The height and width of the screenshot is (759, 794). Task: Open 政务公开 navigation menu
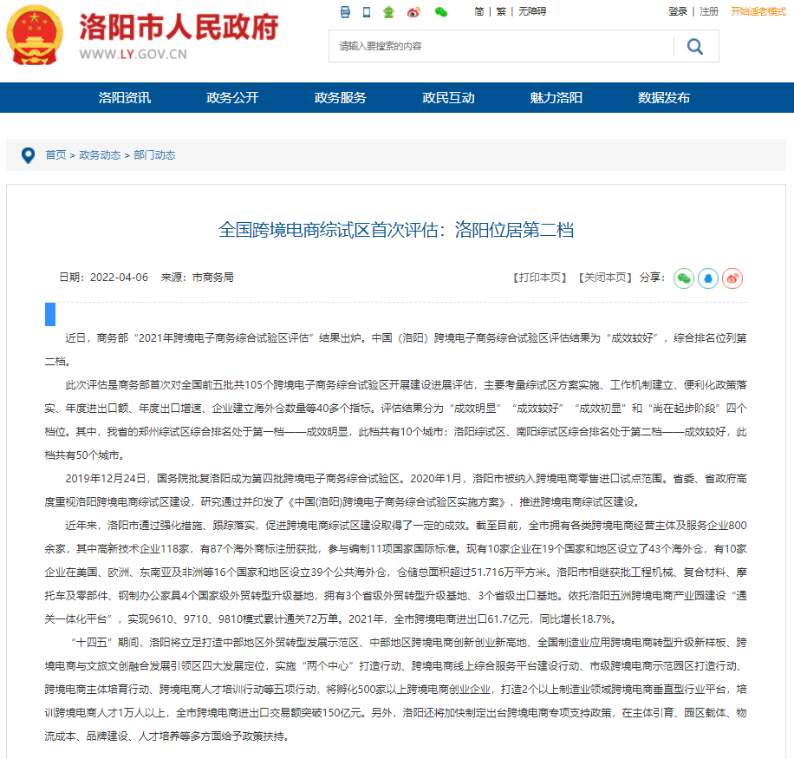(x=232, y=98)
